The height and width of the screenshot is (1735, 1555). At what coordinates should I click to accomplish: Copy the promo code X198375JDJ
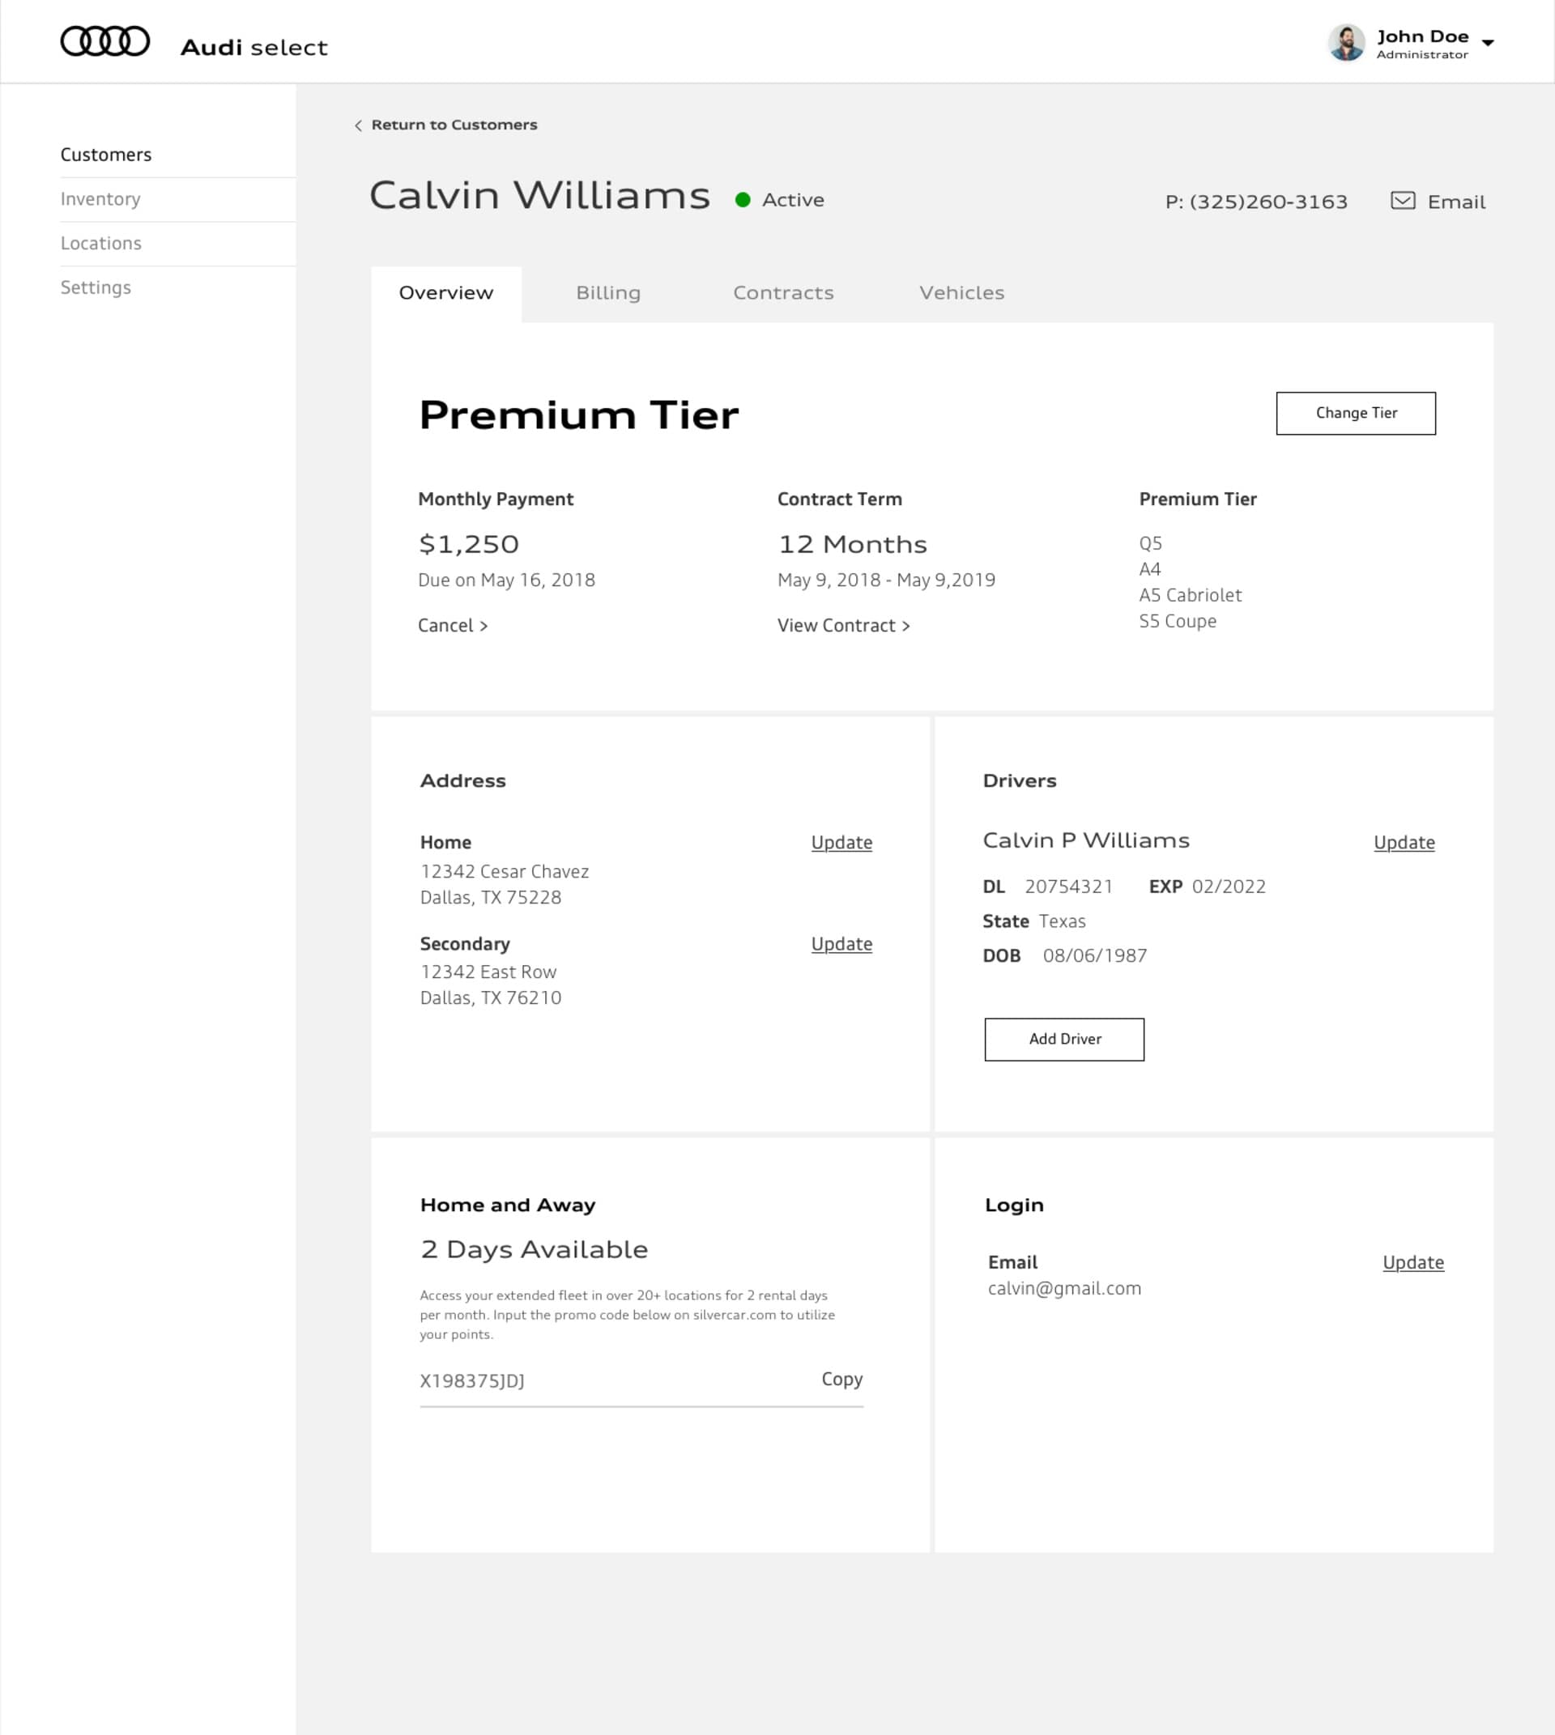tap(841, 1379)
